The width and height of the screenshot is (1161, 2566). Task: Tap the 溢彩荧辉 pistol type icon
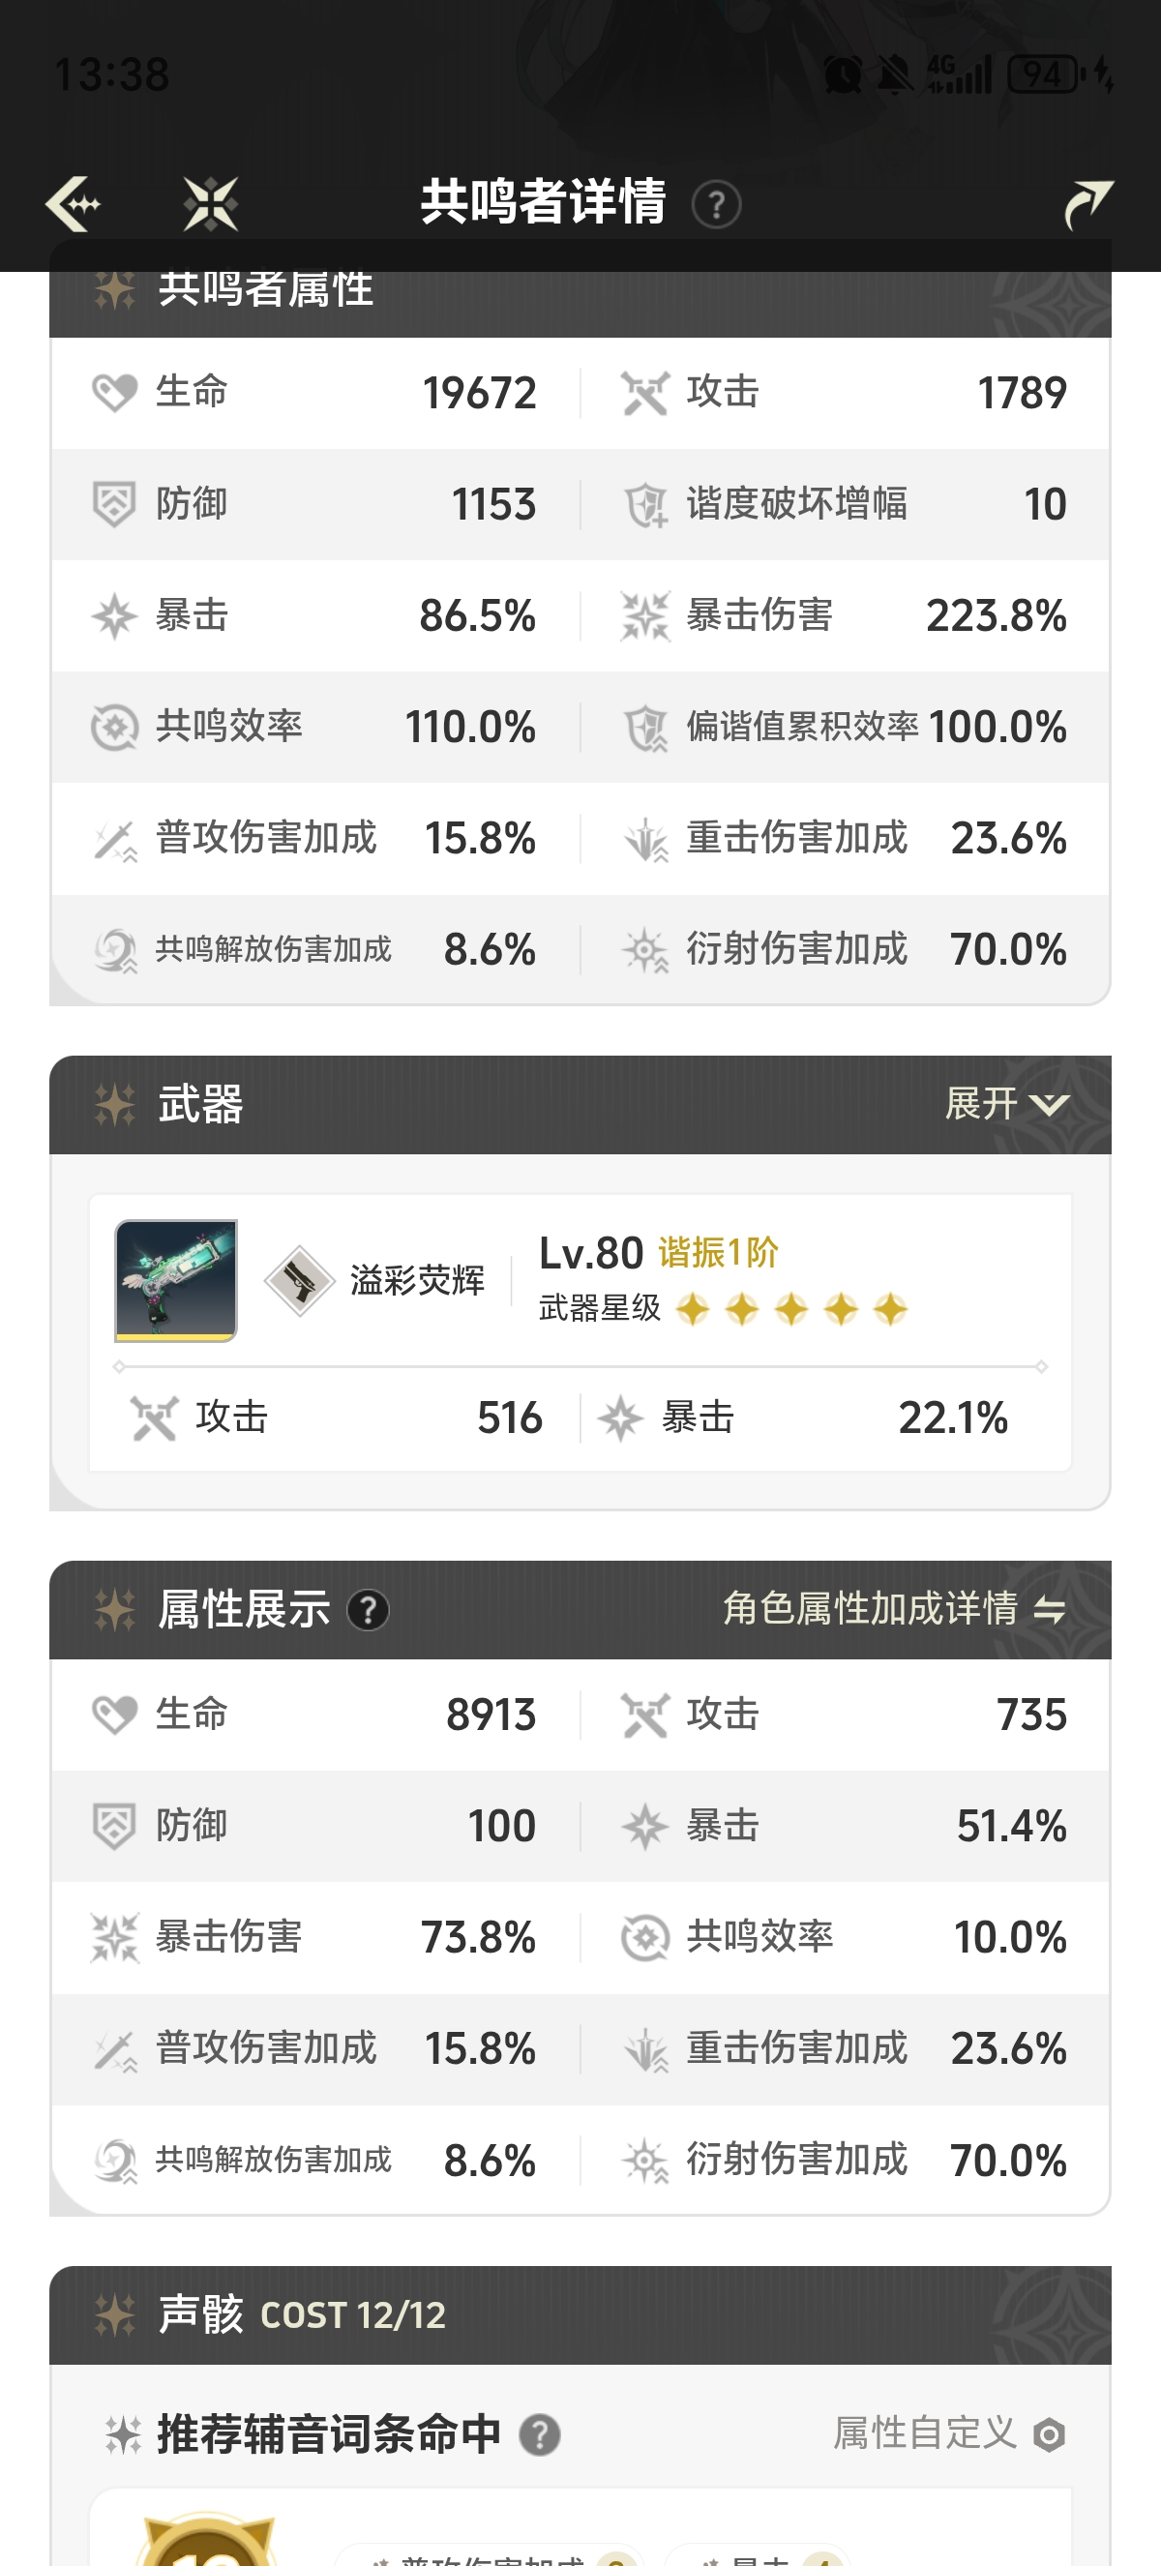point(299,1281)
